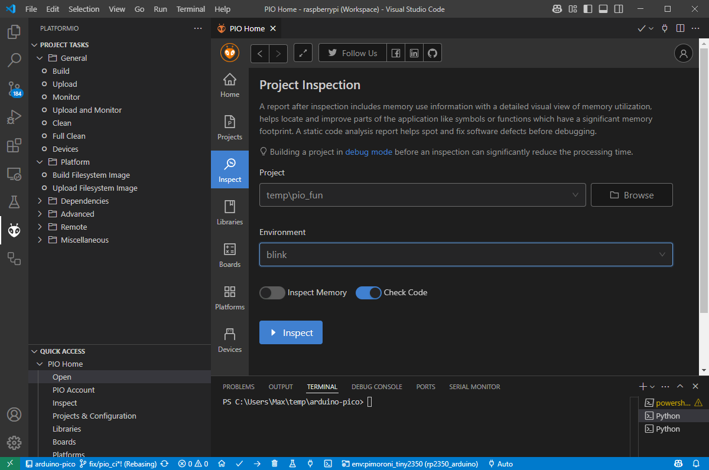Click the blue Inspect button
This screenshot has height=470, width=709.
pos(291,332)
